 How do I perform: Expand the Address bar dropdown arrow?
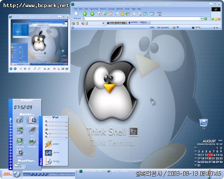(x=202, y=19)
